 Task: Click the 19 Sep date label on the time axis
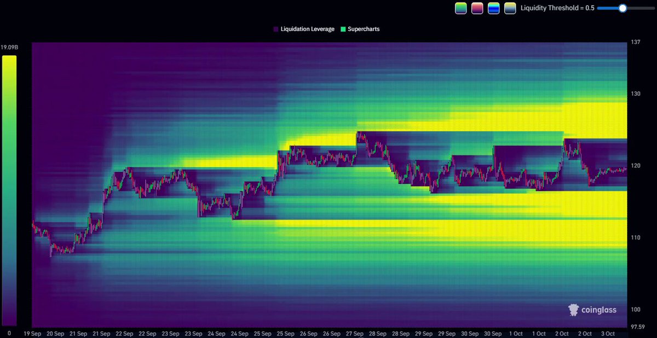pyautogui.click(x=33, y=333)
